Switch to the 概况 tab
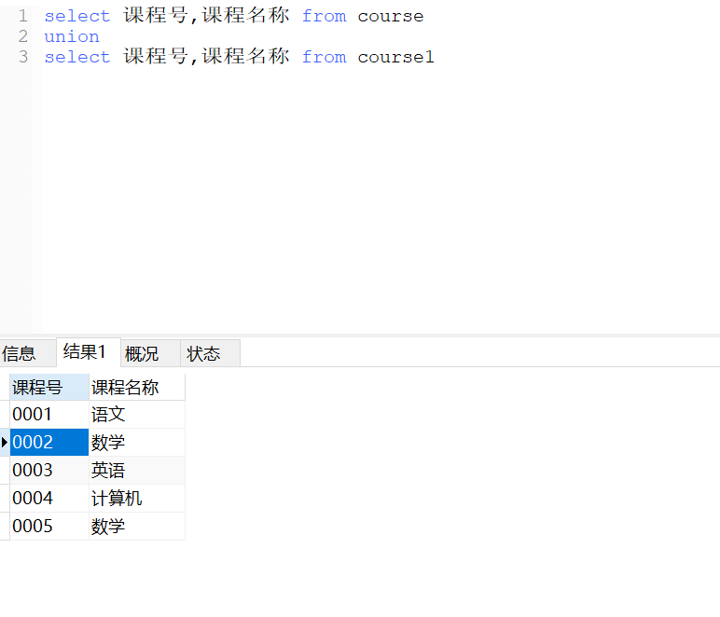Image resolution: width=720 pixels, height=617 pixels. pos(150,353)
